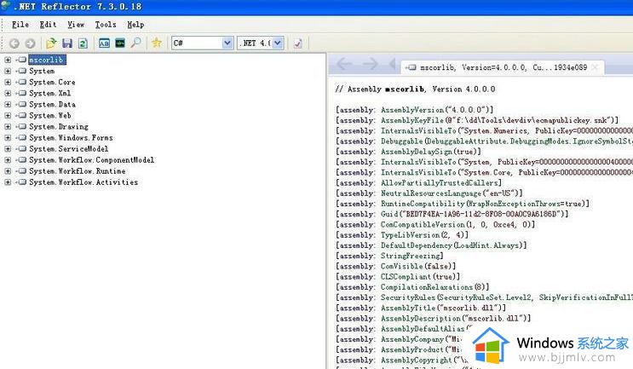633x369 pixels.
Task: Go back using the code pane left arrow
Action: pyautogui.click(x=344, y=64)
